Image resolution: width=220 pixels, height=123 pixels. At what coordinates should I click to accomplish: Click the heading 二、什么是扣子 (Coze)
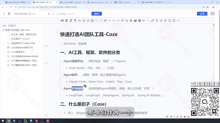tap(83, 104)
